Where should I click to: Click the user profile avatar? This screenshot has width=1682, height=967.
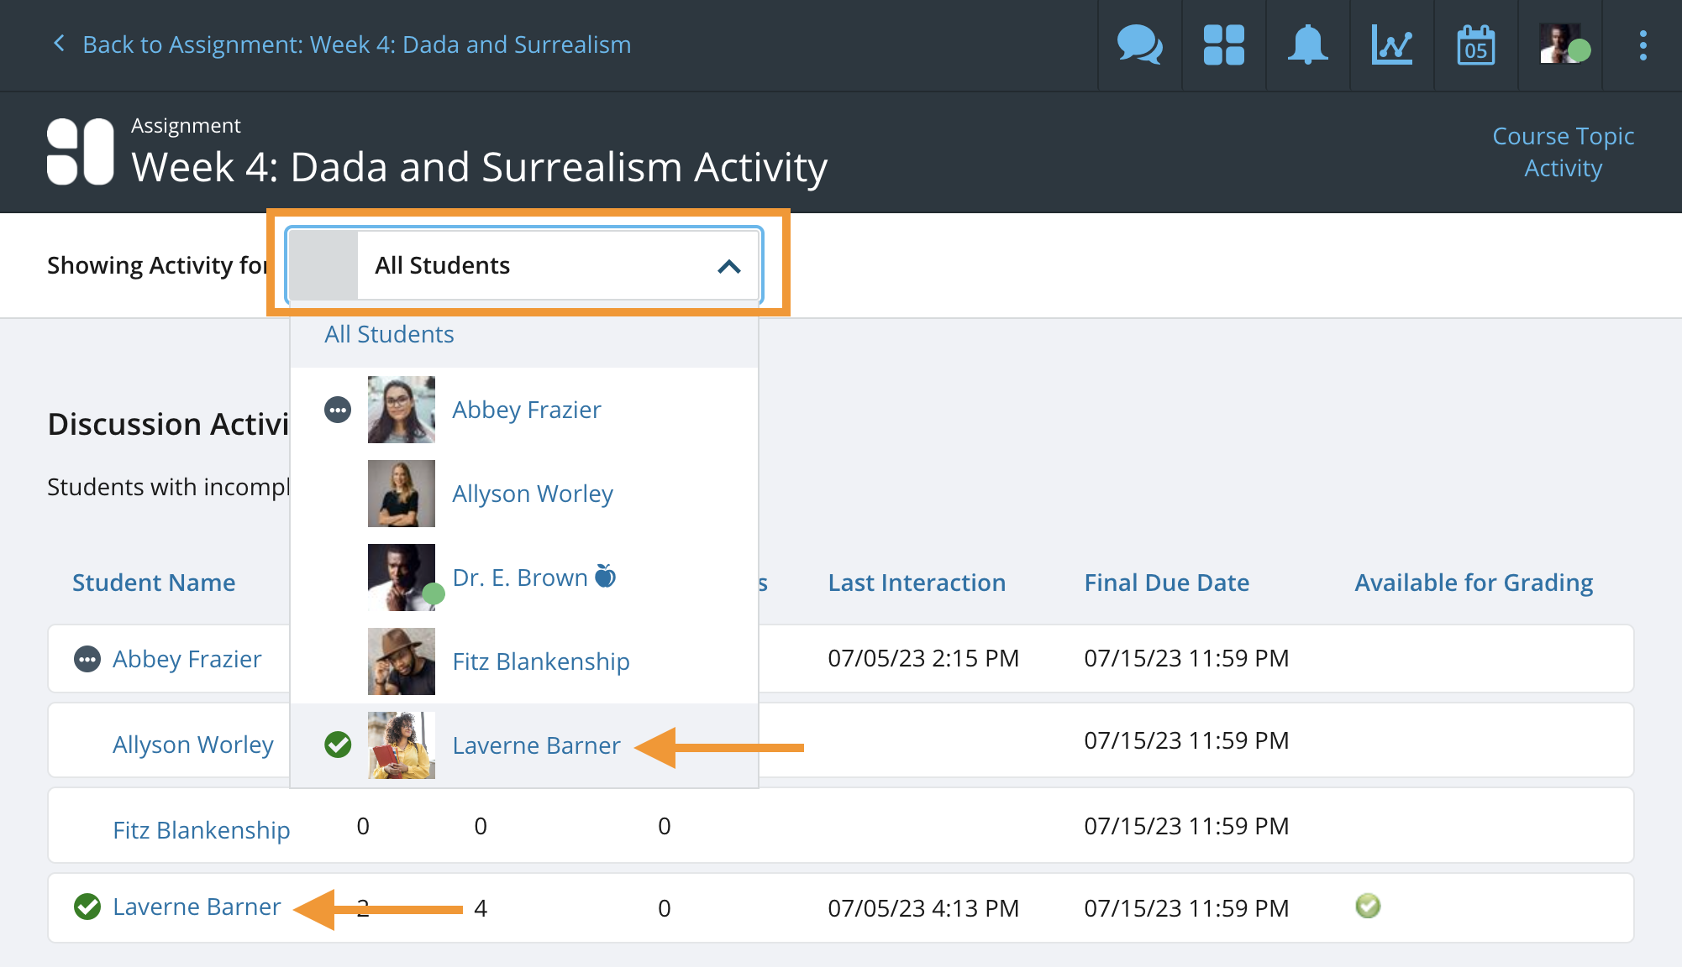(1560, 44)
